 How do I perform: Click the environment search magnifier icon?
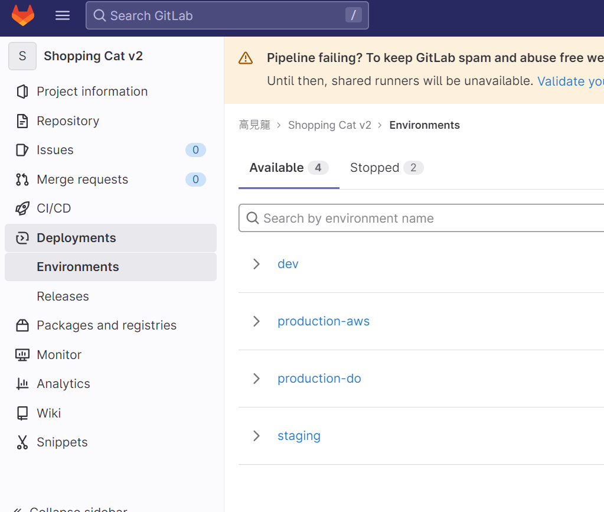[x=253, y=218]
